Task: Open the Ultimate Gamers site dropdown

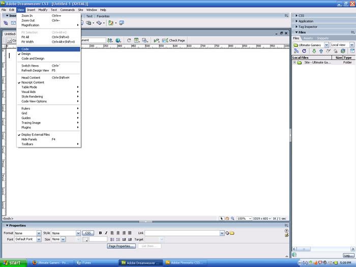Action: point(327,45)
